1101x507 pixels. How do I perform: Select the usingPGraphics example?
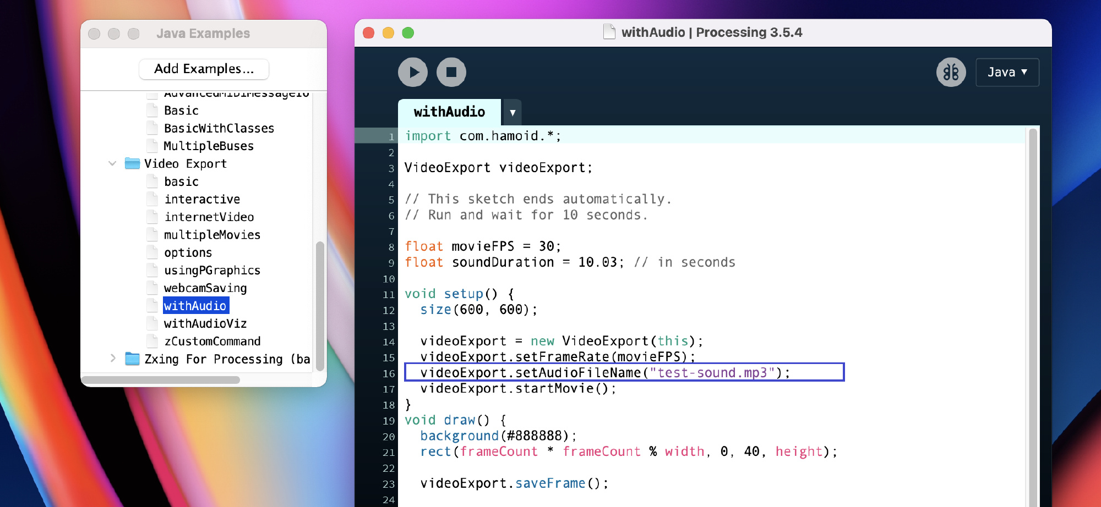pos(212,270)
